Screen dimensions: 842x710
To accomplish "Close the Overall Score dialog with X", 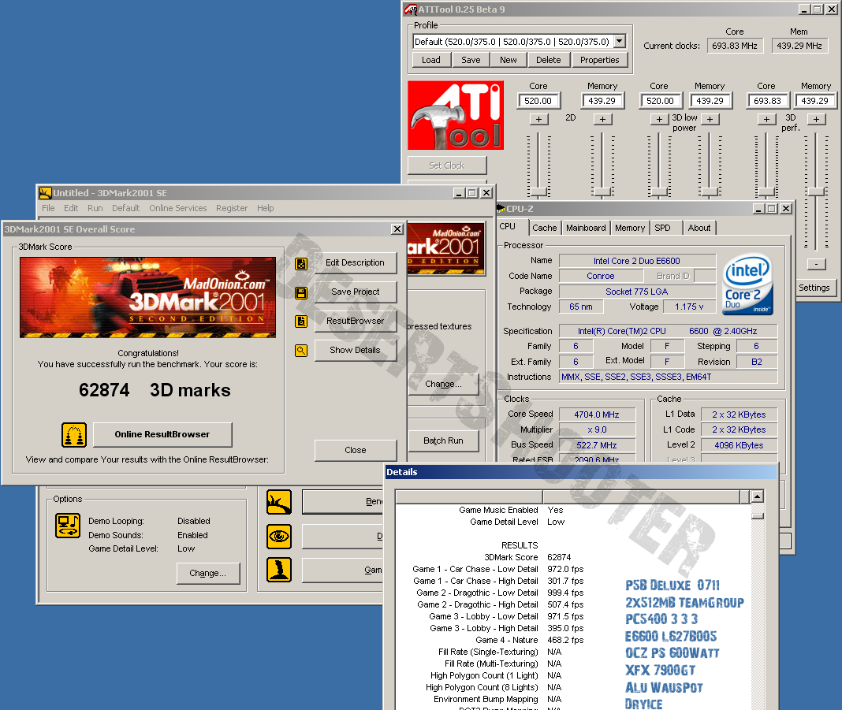I will point(397,229).
